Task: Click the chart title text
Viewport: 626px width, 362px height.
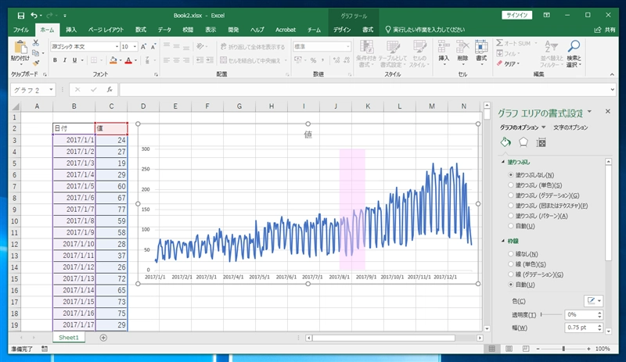Action: click(308, 135)
